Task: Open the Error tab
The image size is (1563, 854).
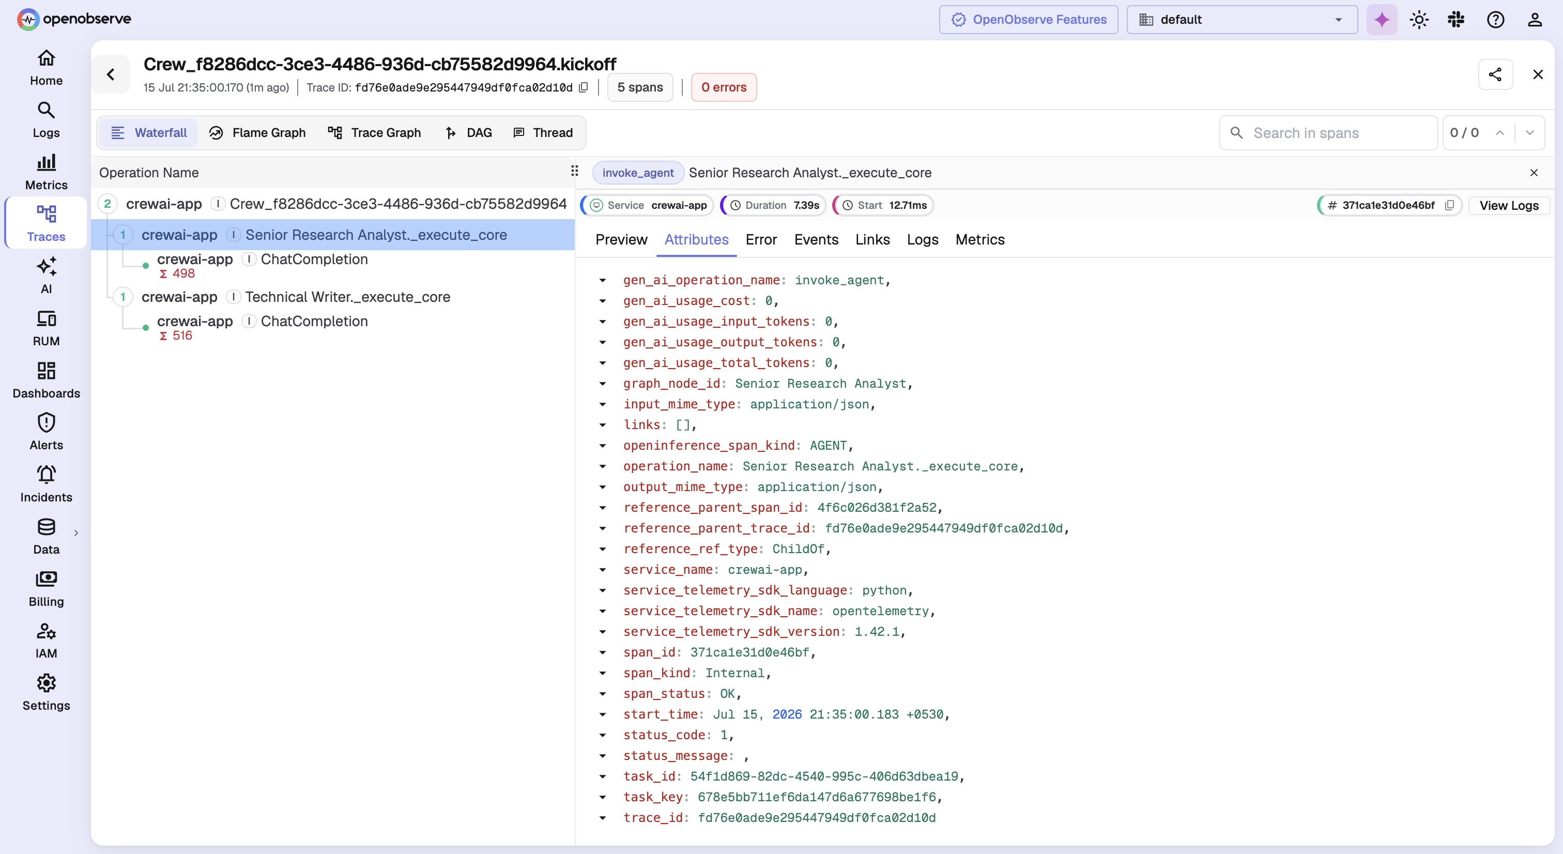Action: coord(761,239)
